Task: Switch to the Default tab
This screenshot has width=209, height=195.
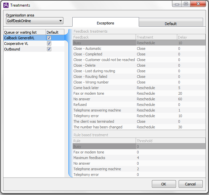Action: [x=170, y=23]
